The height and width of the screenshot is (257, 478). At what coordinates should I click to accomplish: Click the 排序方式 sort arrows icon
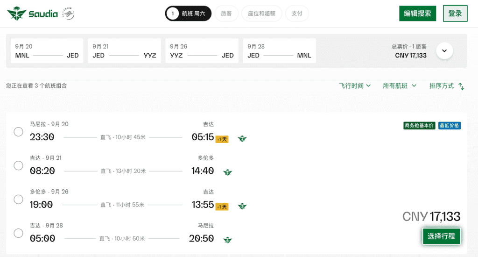coord(462,86)
